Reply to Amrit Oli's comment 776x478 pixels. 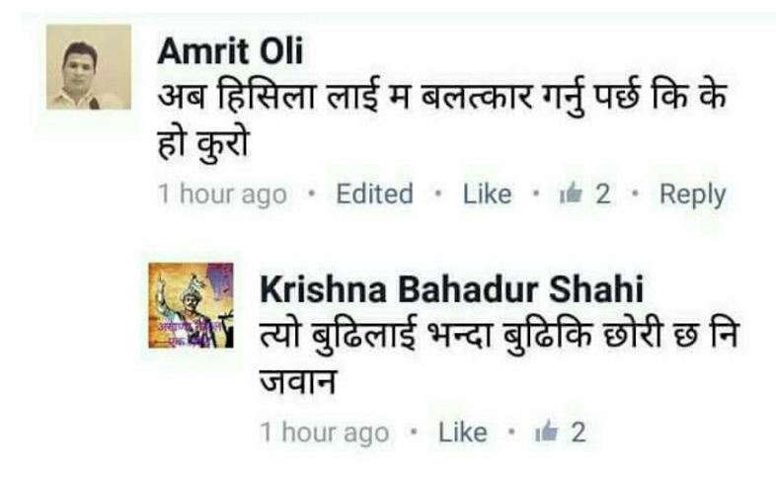[692, 195]
